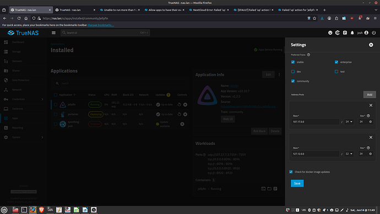Image resolution: width=380 pixels, height=214 pixels.
Task: Edit the Base field containing 127.12.0.0
Action: coord(315,153)
